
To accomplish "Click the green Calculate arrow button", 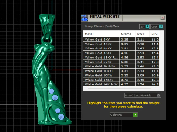I will pos(135,115).
